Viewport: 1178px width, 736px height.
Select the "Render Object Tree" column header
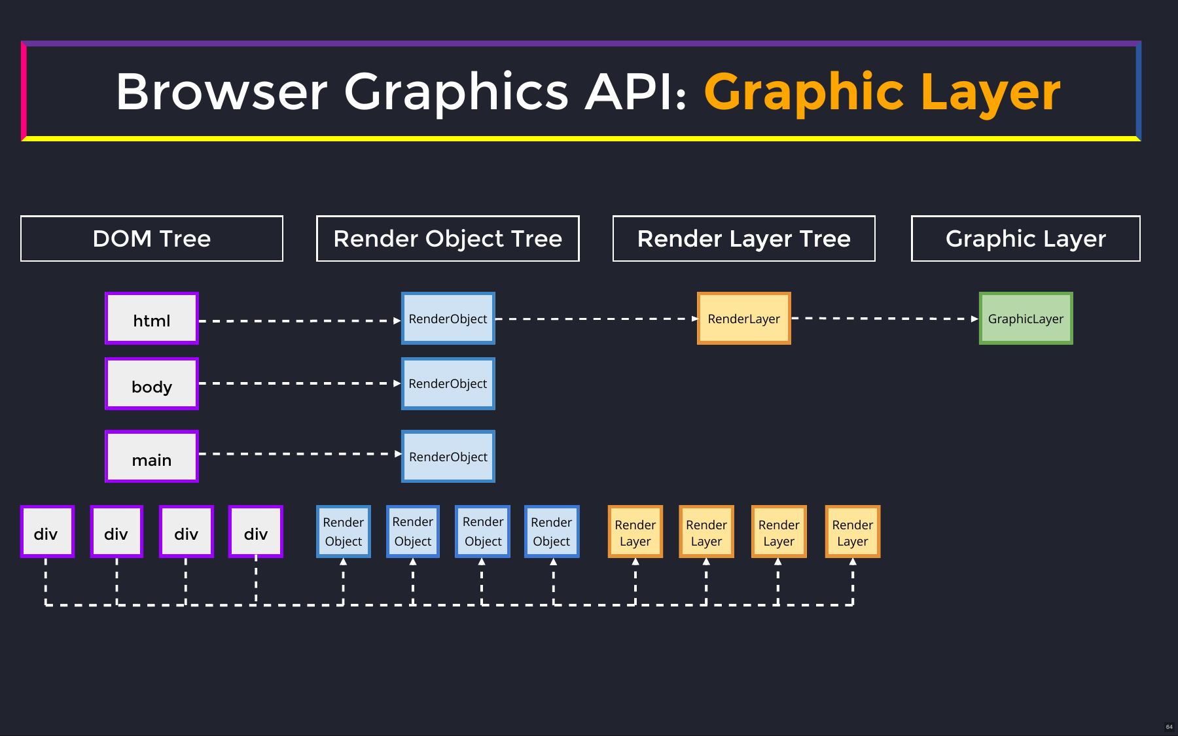448,239
